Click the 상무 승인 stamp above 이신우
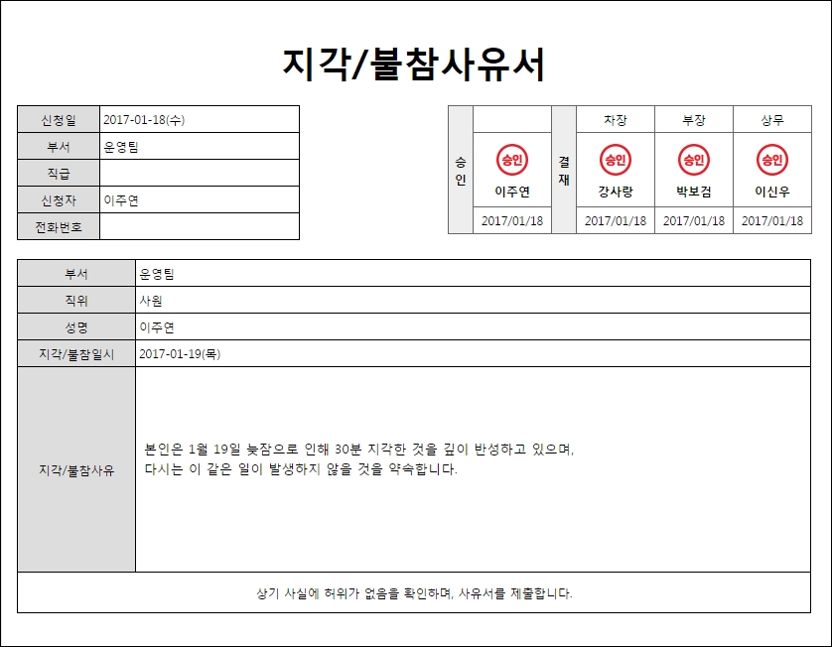 (x=771, y=160)
